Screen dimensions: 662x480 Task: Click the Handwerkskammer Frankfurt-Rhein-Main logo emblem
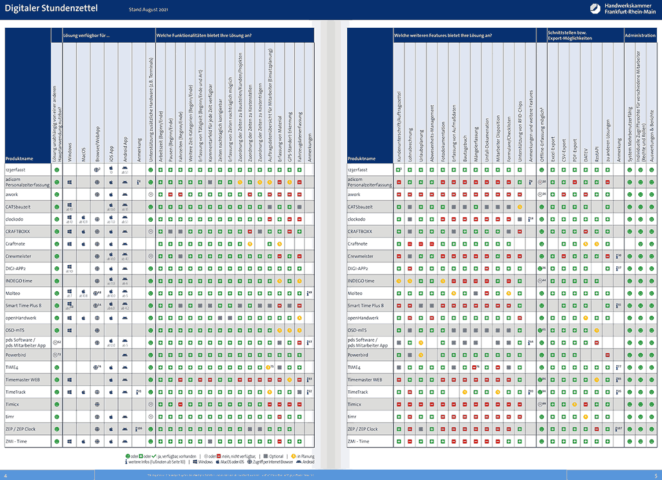[595, 9]
